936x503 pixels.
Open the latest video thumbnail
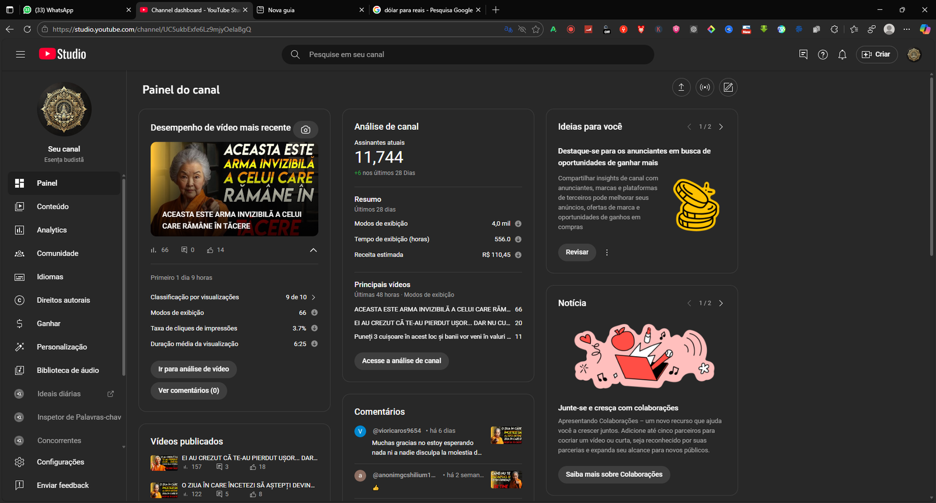click(234, 189)
